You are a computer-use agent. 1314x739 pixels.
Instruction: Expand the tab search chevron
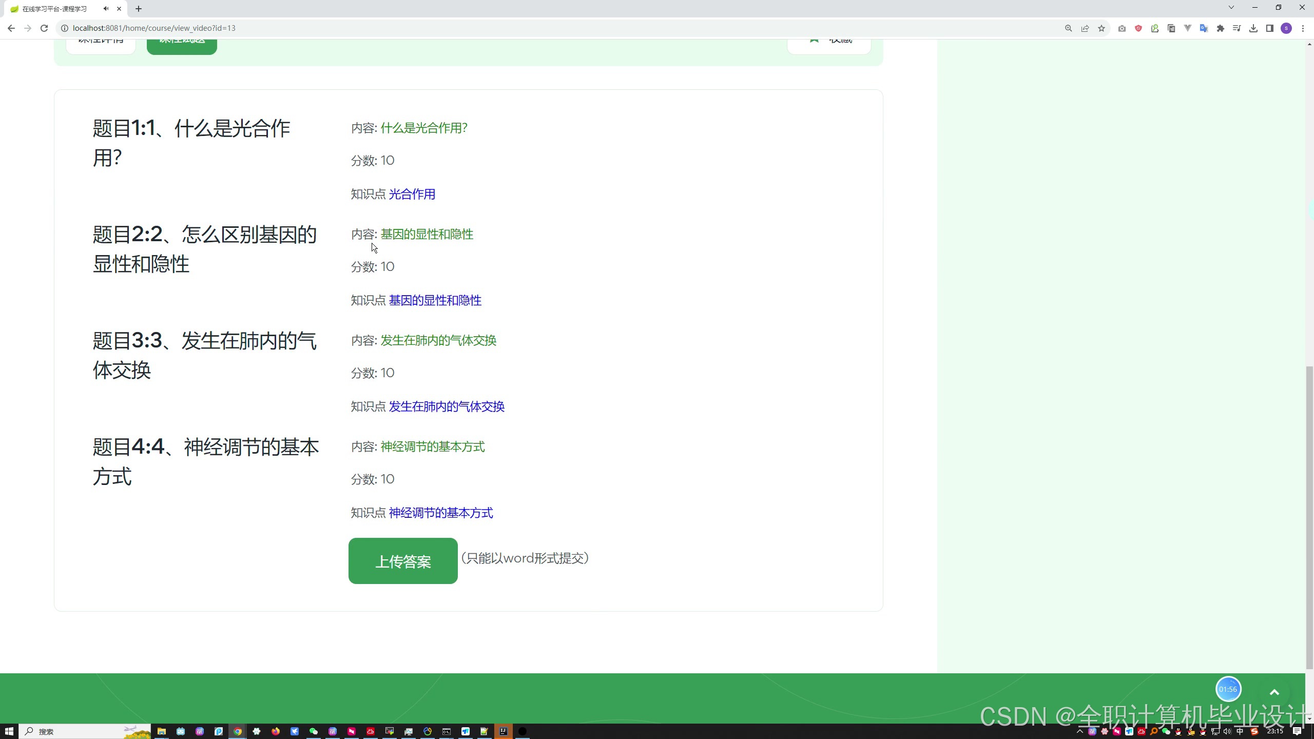1231,7
